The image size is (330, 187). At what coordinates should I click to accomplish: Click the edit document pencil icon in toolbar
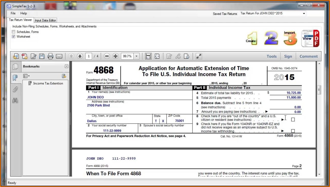(33, 56)
